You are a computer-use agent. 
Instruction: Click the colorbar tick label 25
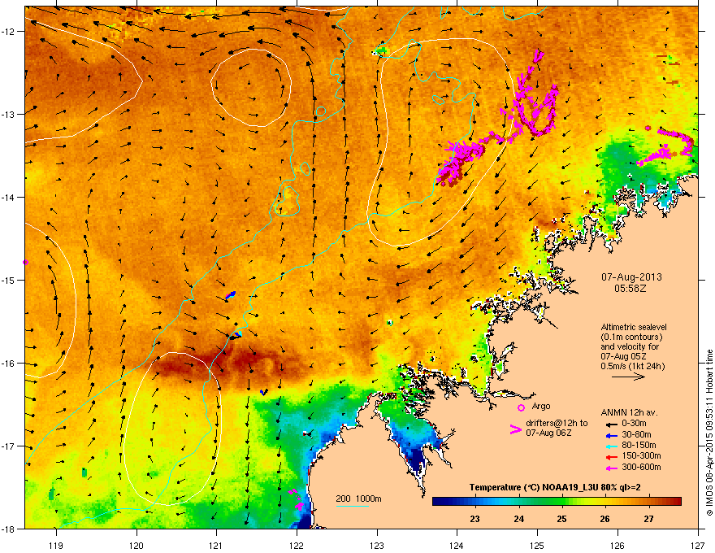pyautogui.click(x=561, y=519)
